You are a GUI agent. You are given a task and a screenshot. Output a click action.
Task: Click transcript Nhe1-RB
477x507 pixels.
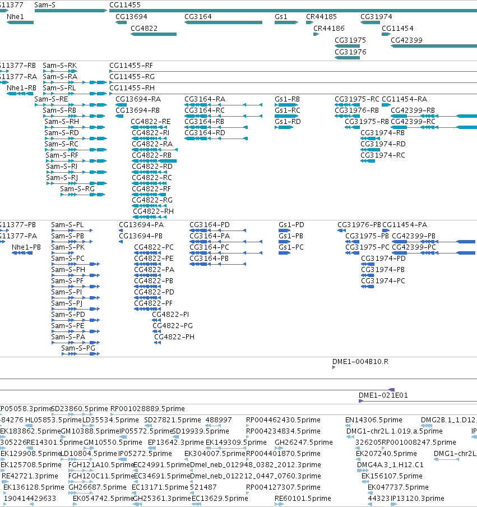pos(21,88)
